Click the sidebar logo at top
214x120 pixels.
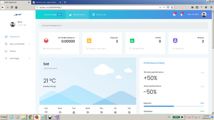pyautogui.click(x=18, y=15)
